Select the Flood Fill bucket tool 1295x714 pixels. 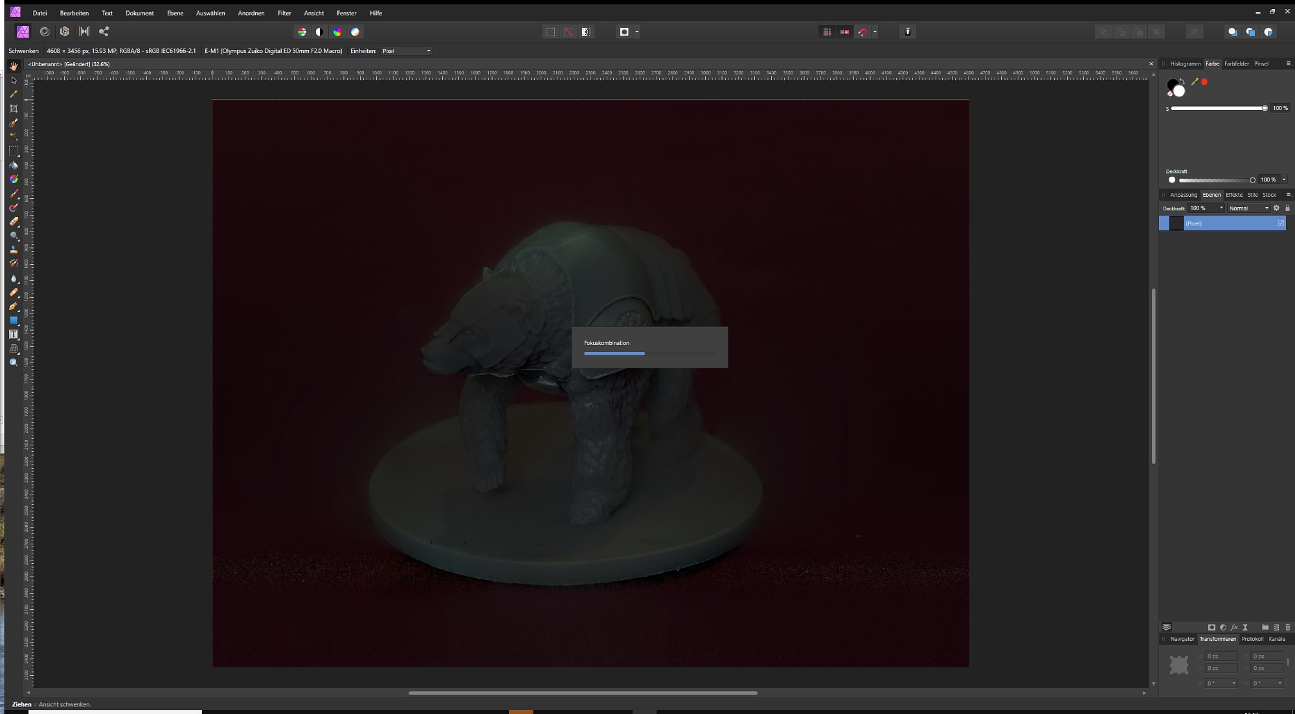[x=14, y=165]
